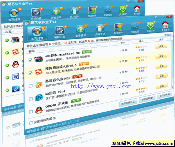This screenshot has width=175, height=147.
Task: Click the 保存安装包 button
Action: click(128, 103)
